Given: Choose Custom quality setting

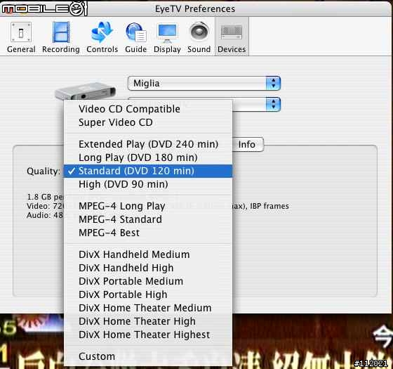Looking at the screenshot, I should [x=148, y=356].
